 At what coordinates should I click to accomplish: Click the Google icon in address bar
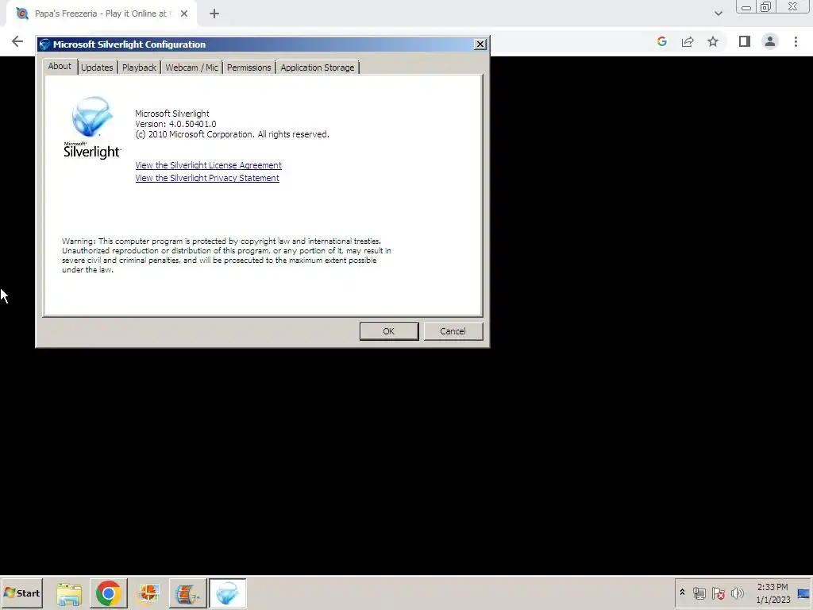pyautogui.click(x=661, y=41)
